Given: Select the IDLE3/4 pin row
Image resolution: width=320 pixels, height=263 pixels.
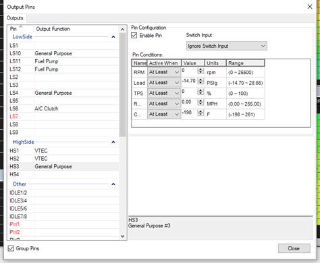Looking at the screenshot, I should click(63, 200).
